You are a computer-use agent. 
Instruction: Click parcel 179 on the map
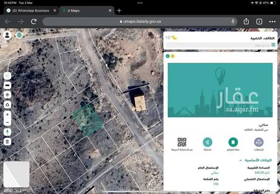point(68,43)
